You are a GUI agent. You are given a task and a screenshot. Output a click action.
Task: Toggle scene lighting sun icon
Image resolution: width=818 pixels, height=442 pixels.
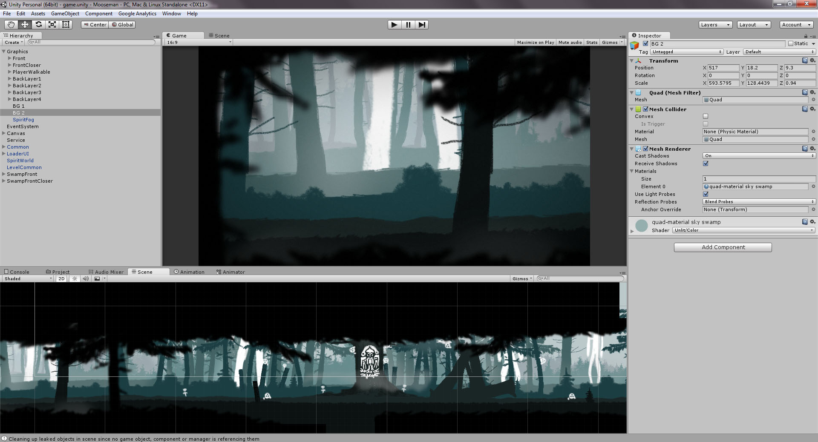pos(75,278)
